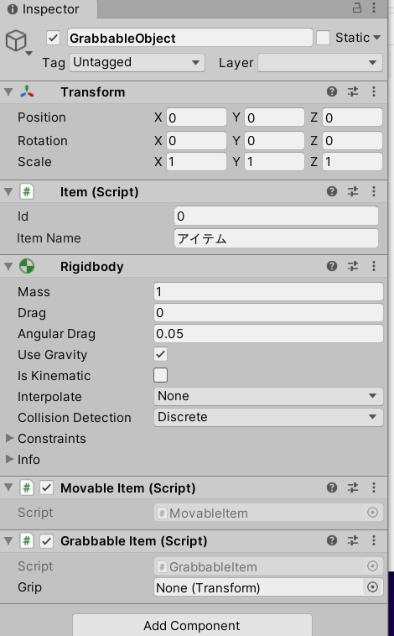Open the Transform component help icon

coord(332,91)
